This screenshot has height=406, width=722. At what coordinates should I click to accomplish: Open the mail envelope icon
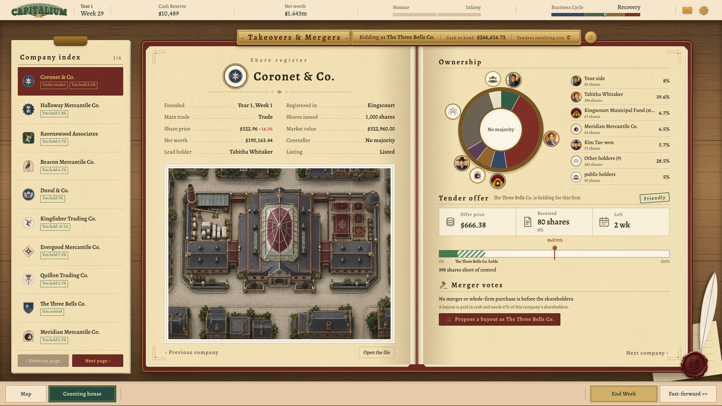point(687,10)
